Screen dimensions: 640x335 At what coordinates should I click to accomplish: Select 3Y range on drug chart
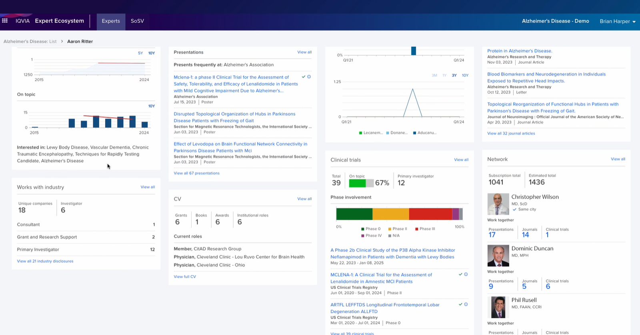[454, 75]
